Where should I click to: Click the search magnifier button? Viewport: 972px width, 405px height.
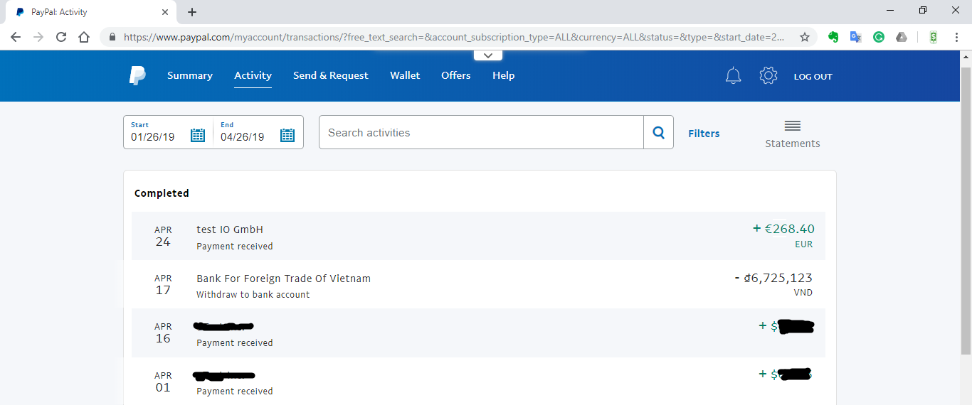(658, 132)
